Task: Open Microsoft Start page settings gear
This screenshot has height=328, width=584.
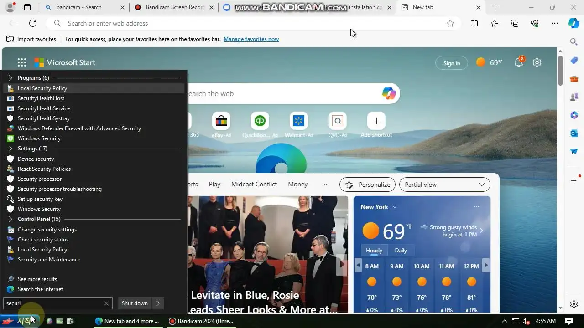Action: click(537, 62)
